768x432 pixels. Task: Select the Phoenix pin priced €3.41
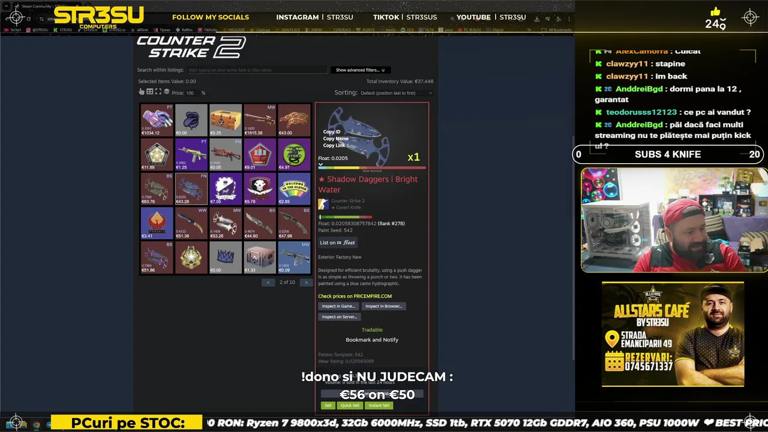[157, 223]
